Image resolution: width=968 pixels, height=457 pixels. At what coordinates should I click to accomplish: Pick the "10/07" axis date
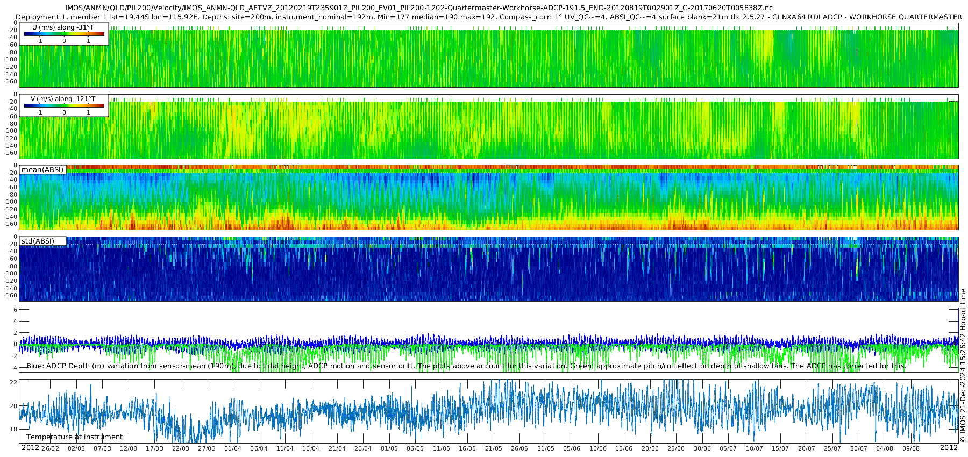point(755,449)
